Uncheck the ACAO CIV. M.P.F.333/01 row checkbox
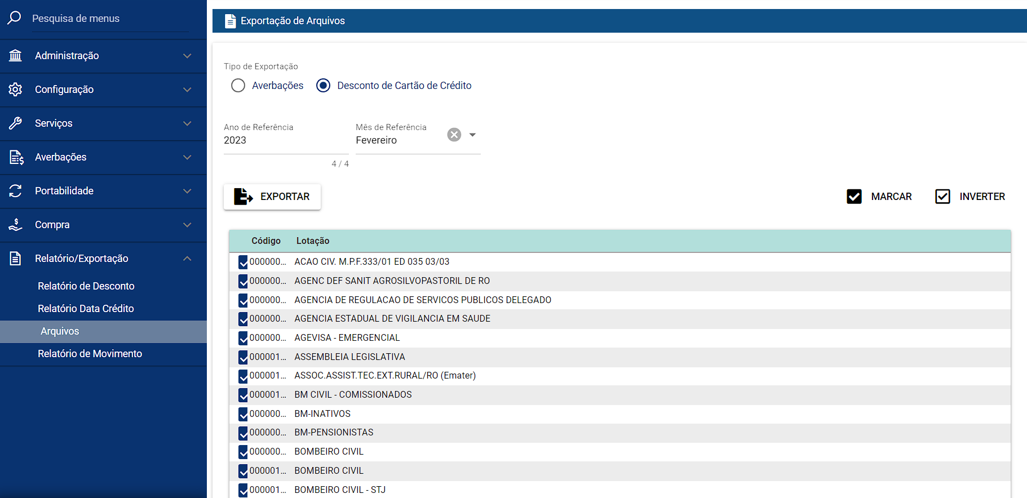1027x498 pixels. point(243,262)
